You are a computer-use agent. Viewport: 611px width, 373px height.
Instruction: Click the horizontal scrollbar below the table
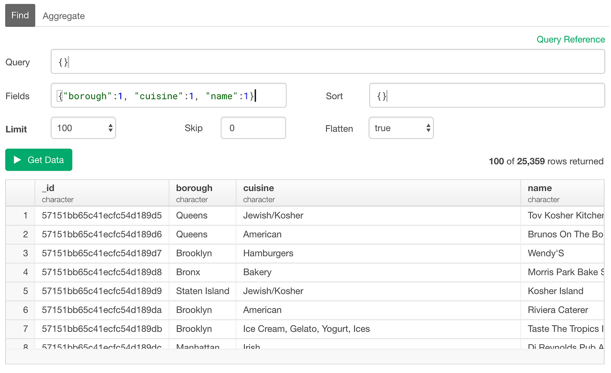pyautogui.click(x=305, y=358)
